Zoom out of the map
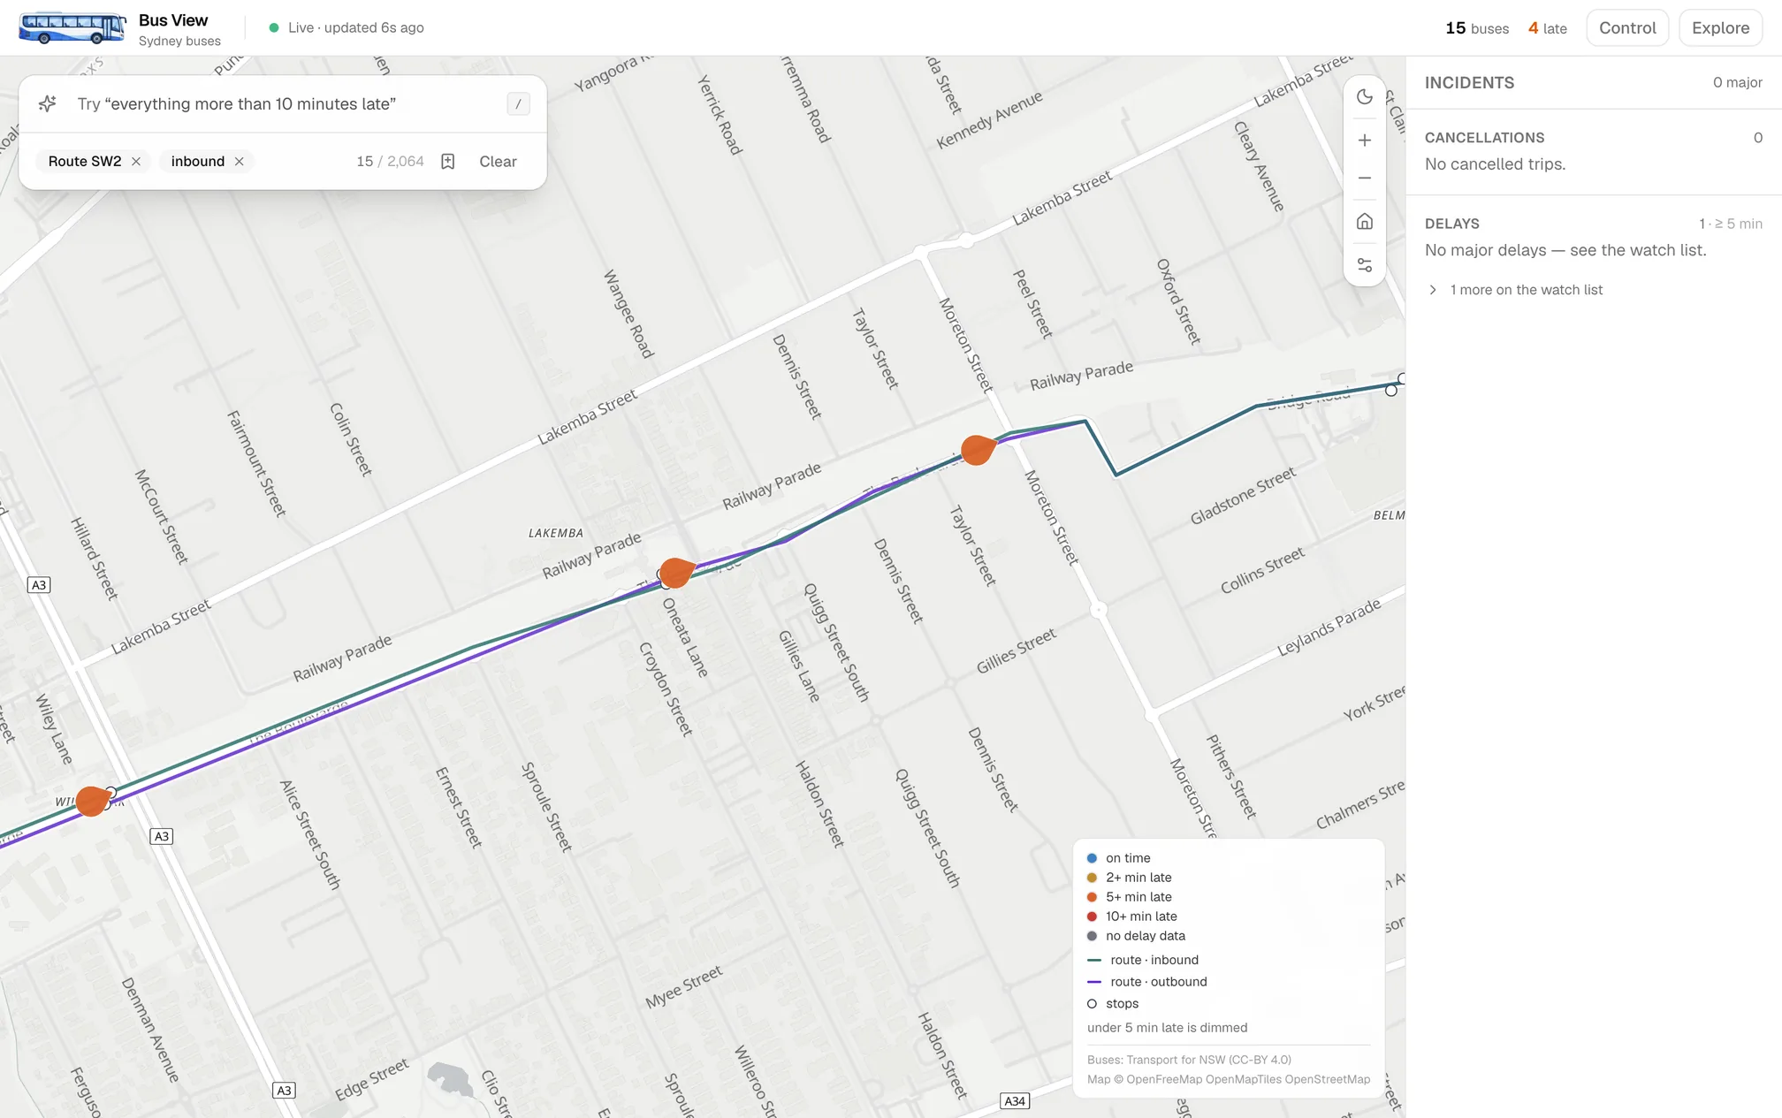Viewport: 1782px width, 1118px height. 1365,179
